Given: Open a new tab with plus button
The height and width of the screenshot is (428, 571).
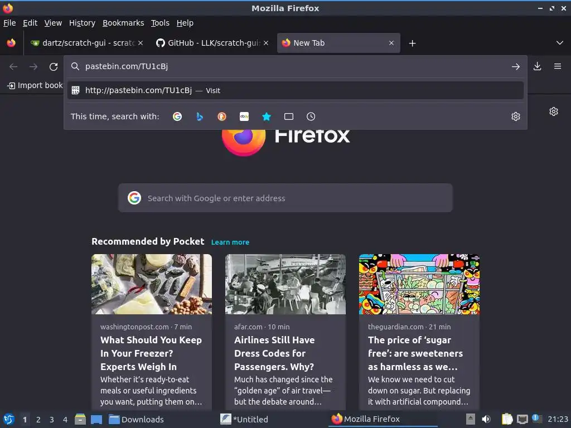Looking at the screenshot, I should (412, 43).
